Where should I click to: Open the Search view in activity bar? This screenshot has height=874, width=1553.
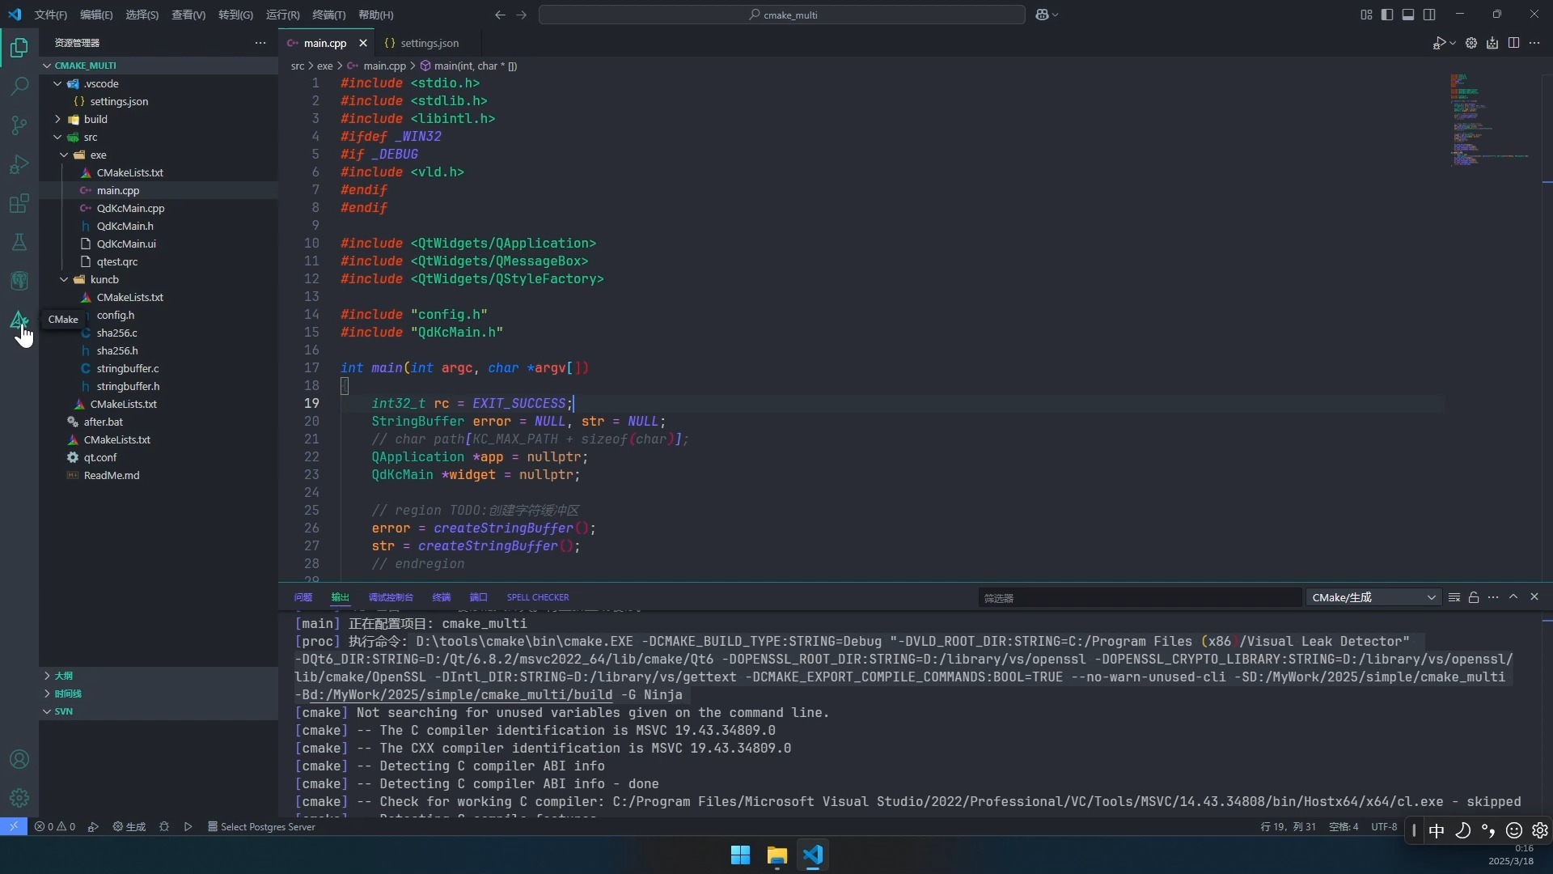coord(19,86)
